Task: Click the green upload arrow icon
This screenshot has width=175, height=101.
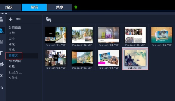Action: tap(76, 7)
